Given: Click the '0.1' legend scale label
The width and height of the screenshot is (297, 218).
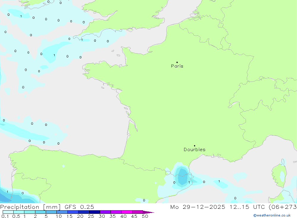Looking at the screenshot, I should [5, 216].
